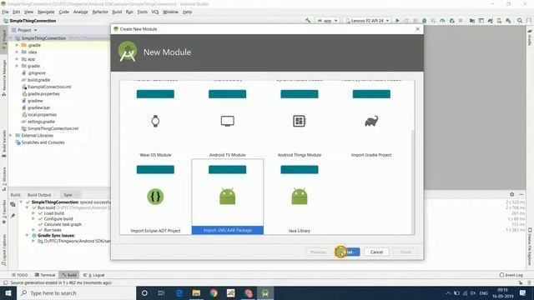Click the Cancel button in dialog

pyautogui.click(x=376, y=252)
